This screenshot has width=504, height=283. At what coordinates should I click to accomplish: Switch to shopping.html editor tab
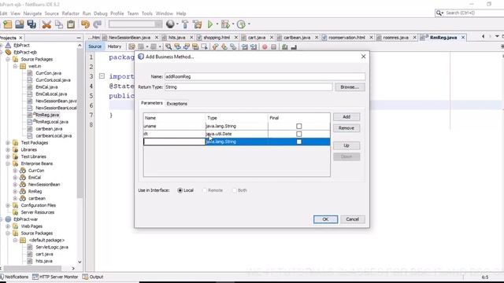coord(217,38)
